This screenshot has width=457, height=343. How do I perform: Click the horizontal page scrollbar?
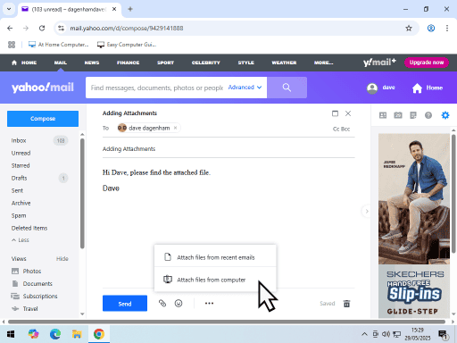point(227,322)
